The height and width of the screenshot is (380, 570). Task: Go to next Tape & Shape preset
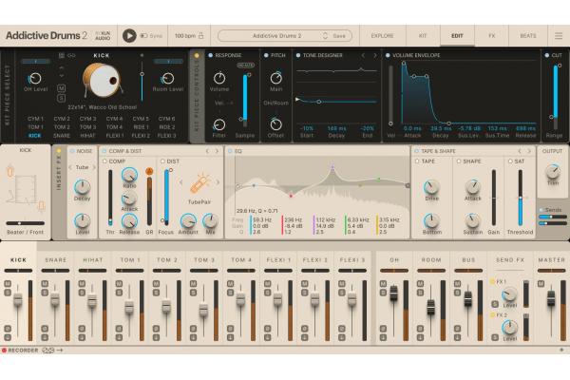[x=529, y=151]
